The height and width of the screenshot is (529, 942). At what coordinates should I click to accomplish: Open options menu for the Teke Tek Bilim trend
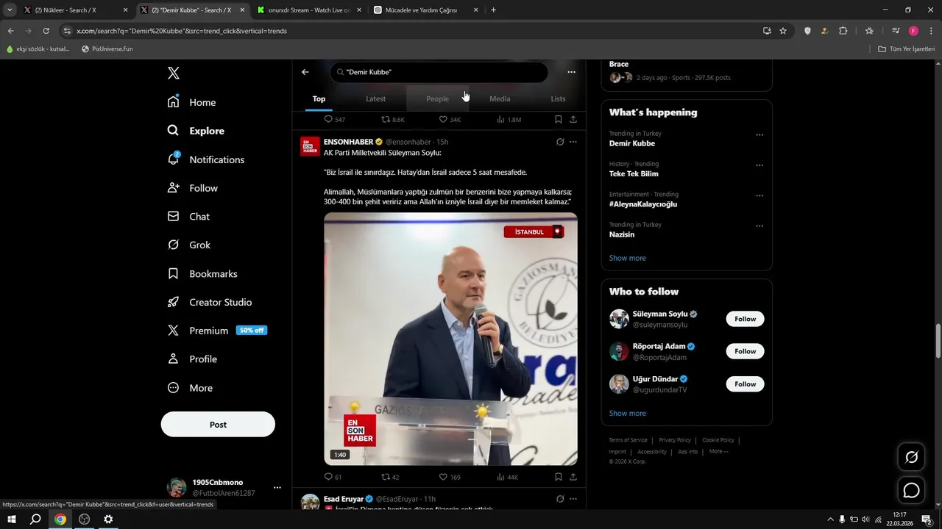759,165
